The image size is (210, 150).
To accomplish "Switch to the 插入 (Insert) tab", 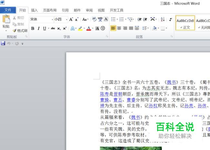I will click(x=35, y=10).
